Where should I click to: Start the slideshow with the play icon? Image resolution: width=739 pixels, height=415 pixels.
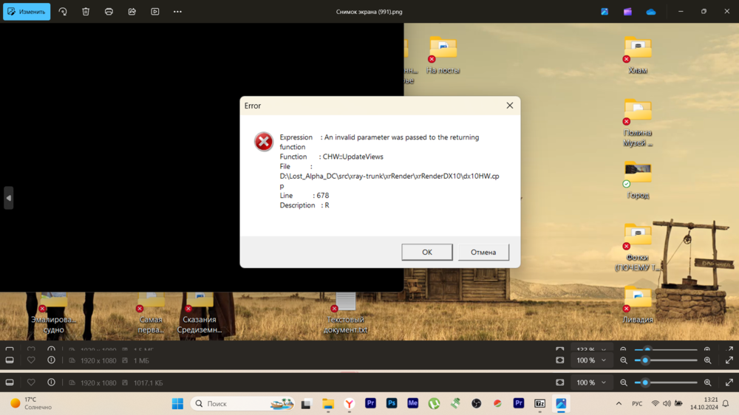coord(154,12)
